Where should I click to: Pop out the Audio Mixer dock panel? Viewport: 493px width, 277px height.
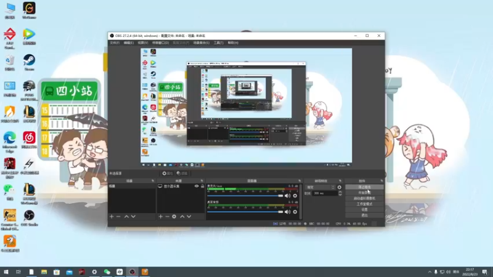pyautogui.click(x=299, y=181)
